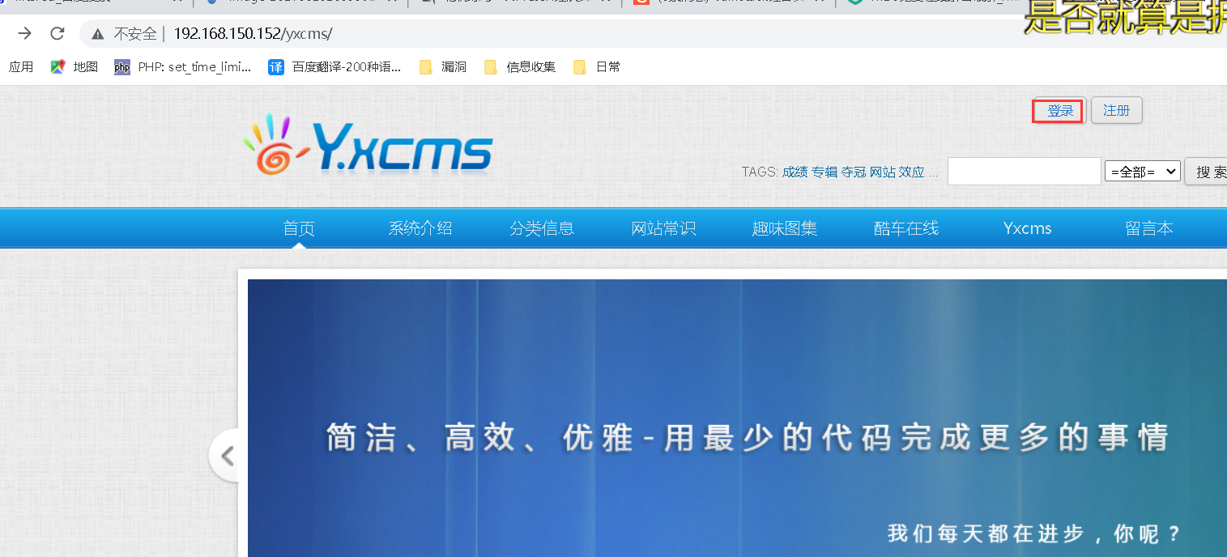Click the 注册 register button
This screenshot has width=1227, height=557.
tap(1116, 110)
